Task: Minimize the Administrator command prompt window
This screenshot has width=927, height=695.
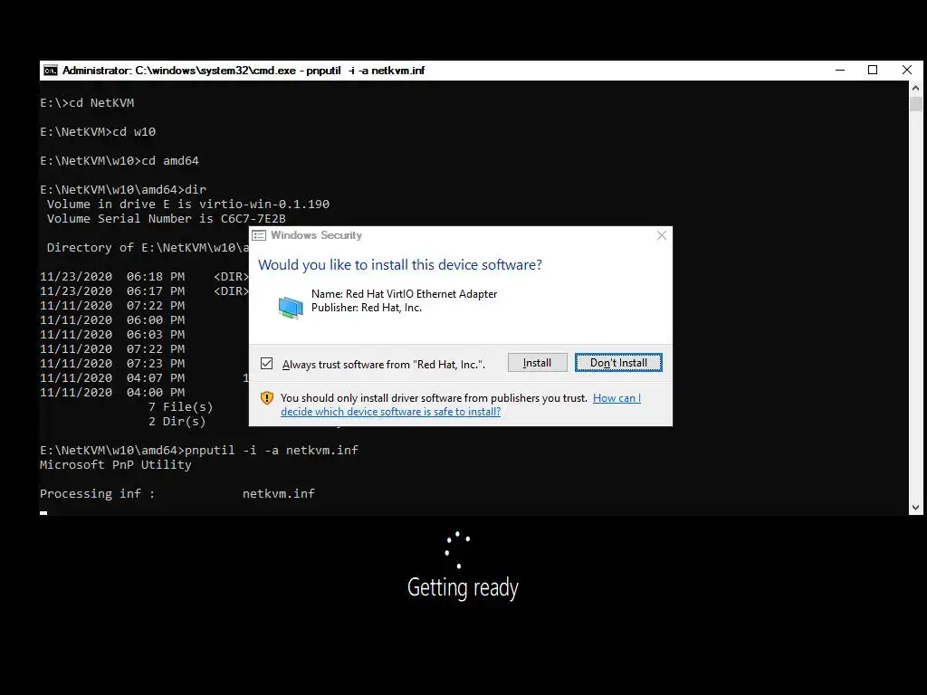Action: click(840, 70)
